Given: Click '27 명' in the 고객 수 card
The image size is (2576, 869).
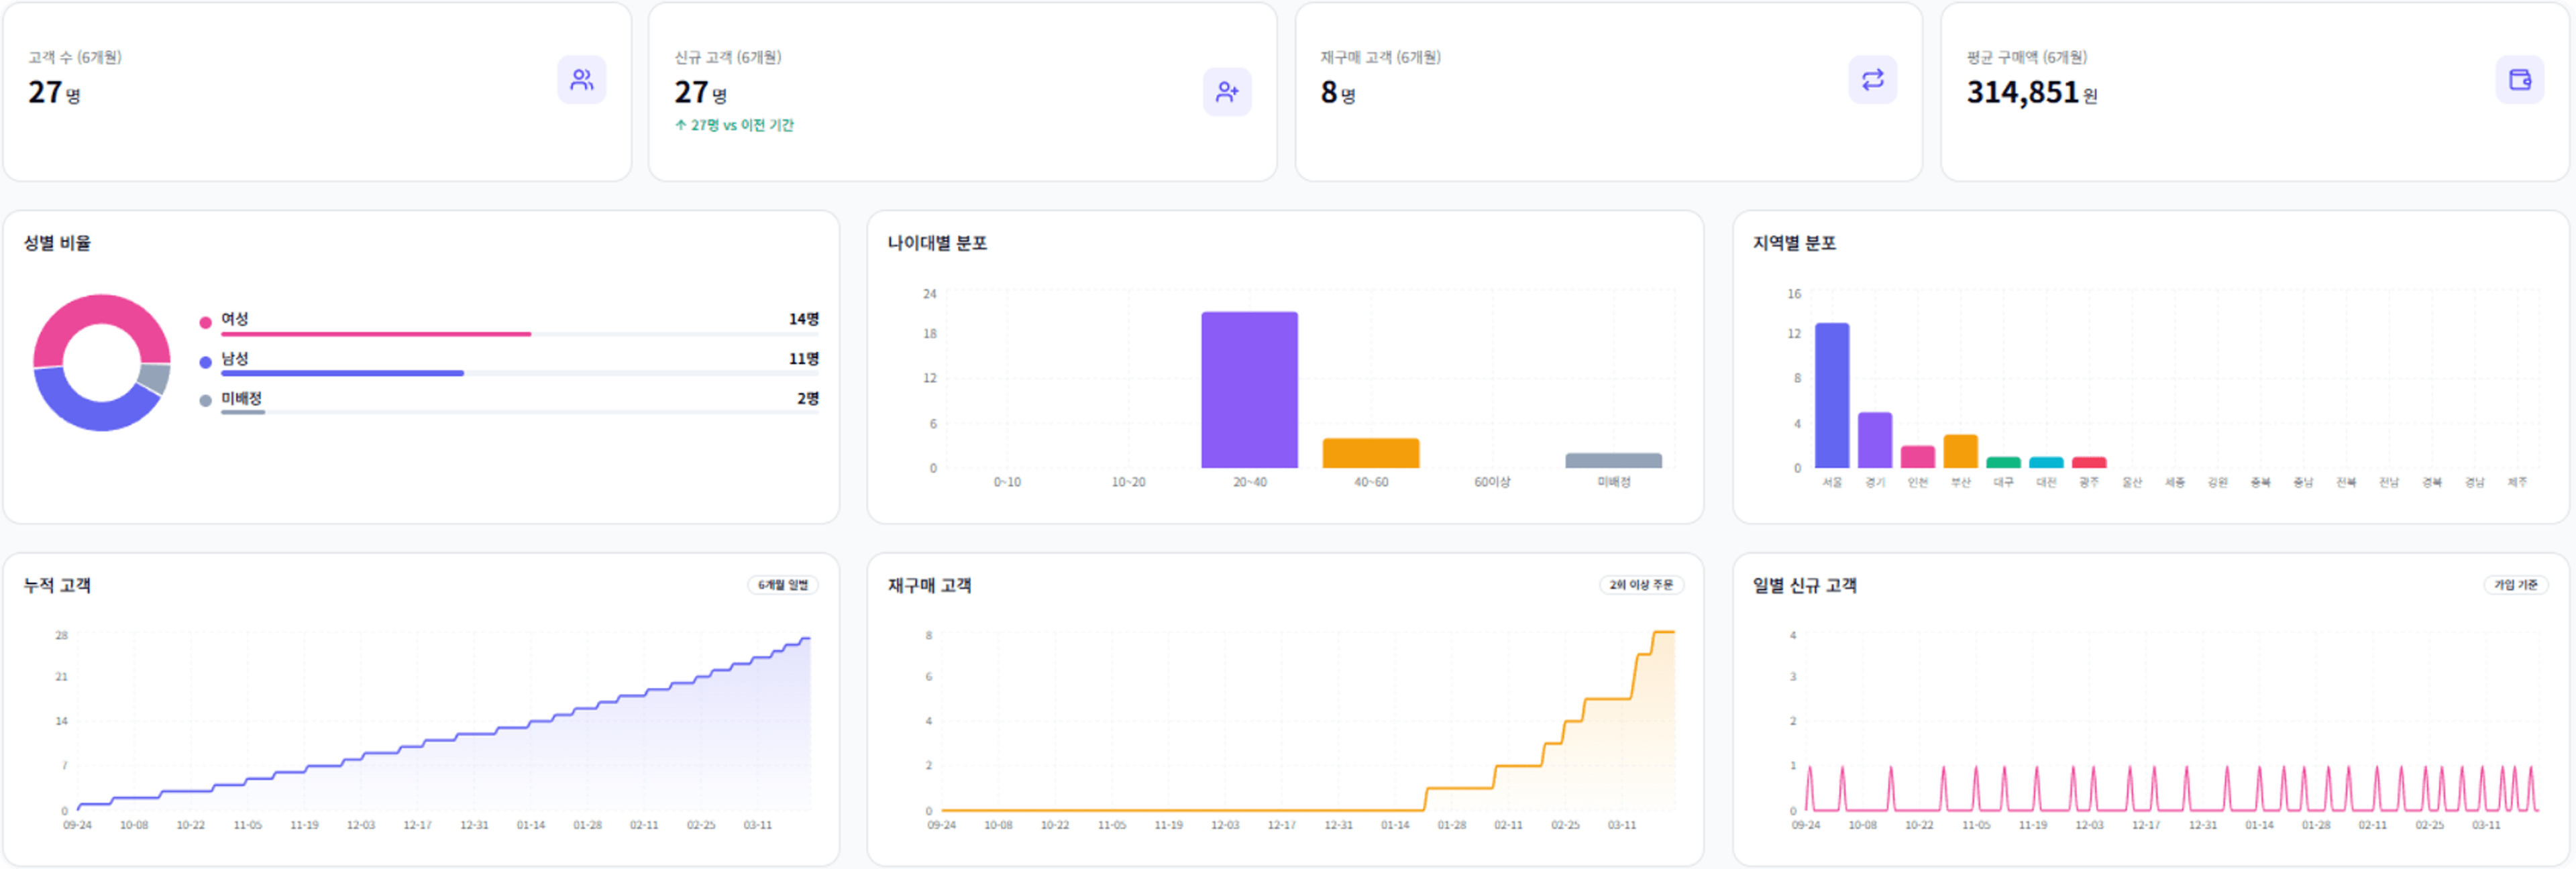Looking at the screenshot, I should pos(54,92).
